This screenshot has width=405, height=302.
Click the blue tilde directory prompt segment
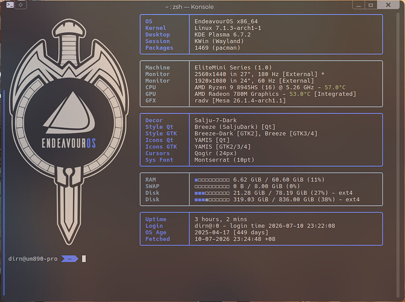point(70,259)
